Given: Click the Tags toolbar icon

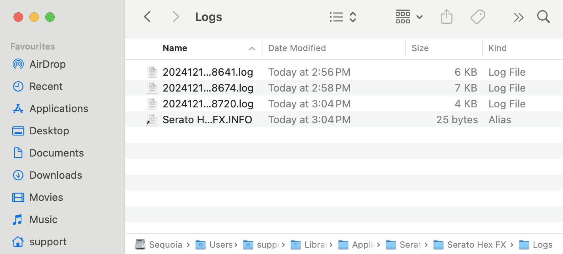Looking at the screenshot, I should click(478, 17).
